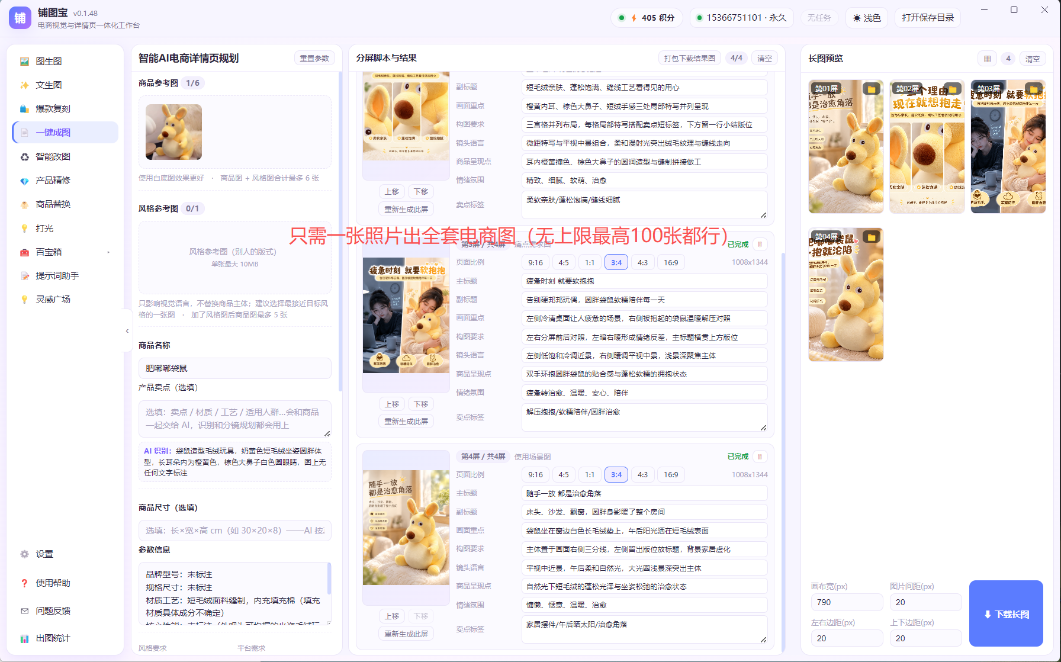Click the grid layout icon in 长图预览
Screen dimensions: 1061x662
coord(987,59)
